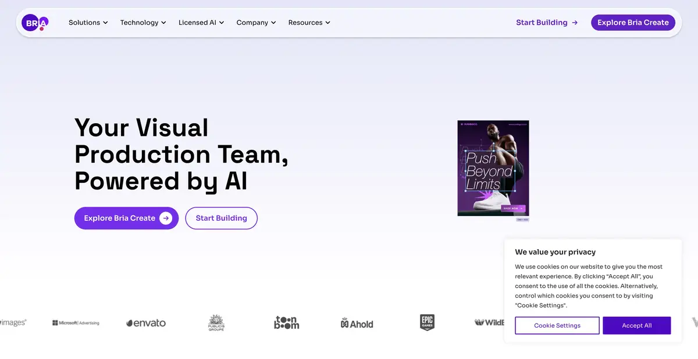Open the Licensed AI dropdown
698x359 pixels.
pos(201,23)
